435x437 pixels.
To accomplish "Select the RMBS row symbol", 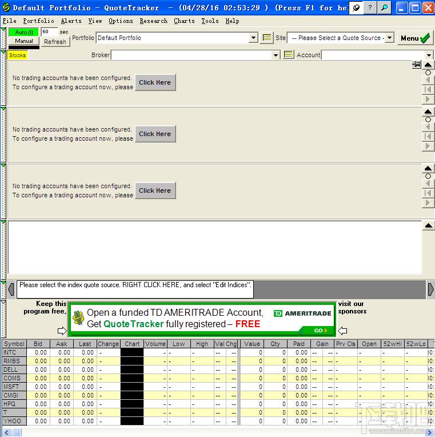I will click(14, 361).
